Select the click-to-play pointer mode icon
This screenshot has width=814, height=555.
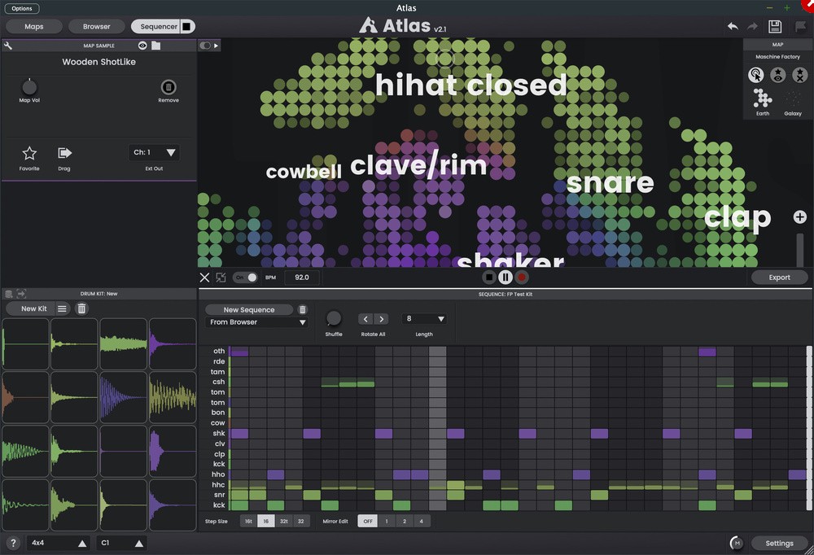pyautogui.click(x=756, y=76)
